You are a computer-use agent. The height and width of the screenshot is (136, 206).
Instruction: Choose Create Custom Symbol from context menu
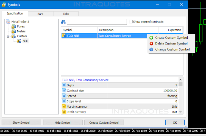(x=171, y=38)
